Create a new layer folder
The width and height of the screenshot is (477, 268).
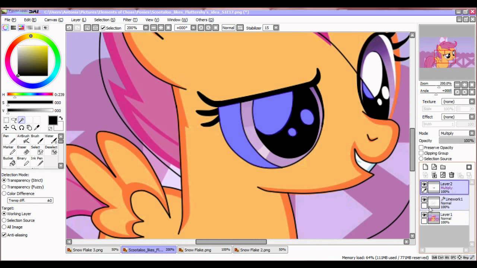pyautogui.click(x=443, y=167)
